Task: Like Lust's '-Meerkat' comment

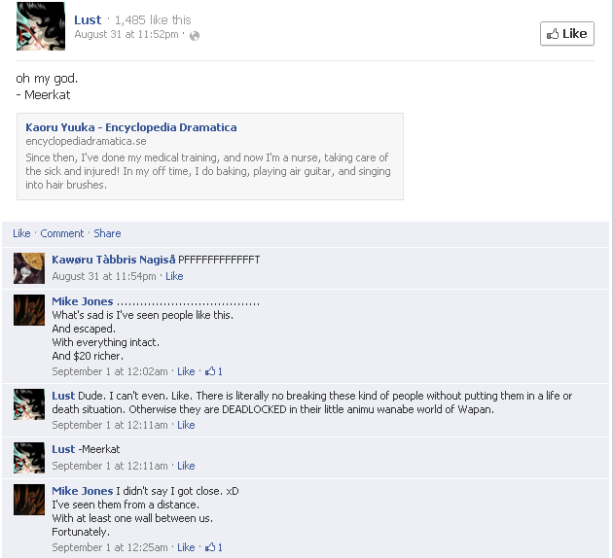Action: [186, 466]
